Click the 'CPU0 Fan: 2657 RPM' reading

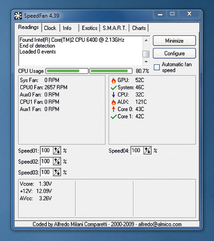pyautogui.click(x=44, y=87)
